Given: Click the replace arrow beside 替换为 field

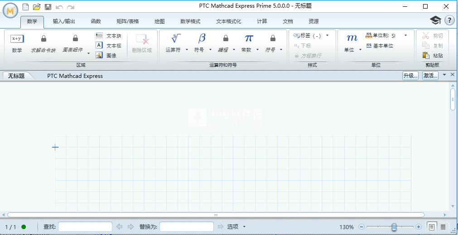Looking at the screenshot, I should tap(221, 226).
